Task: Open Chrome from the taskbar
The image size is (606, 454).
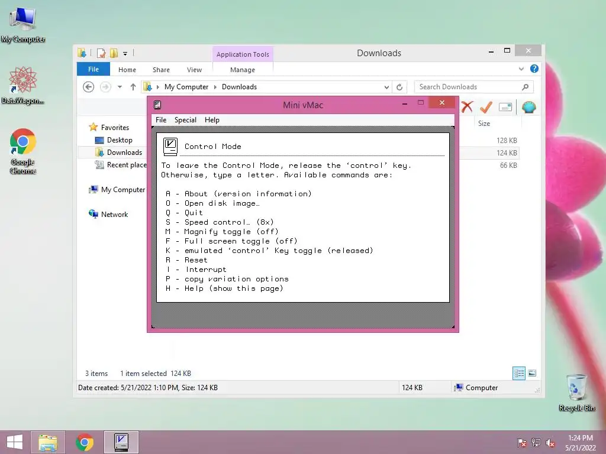Action: (x=84, y=442)
